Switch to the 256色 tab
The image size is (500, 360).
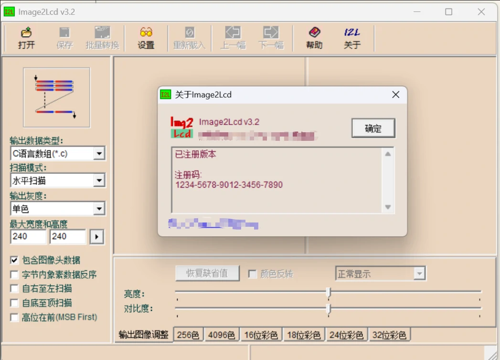pos(188,335)
